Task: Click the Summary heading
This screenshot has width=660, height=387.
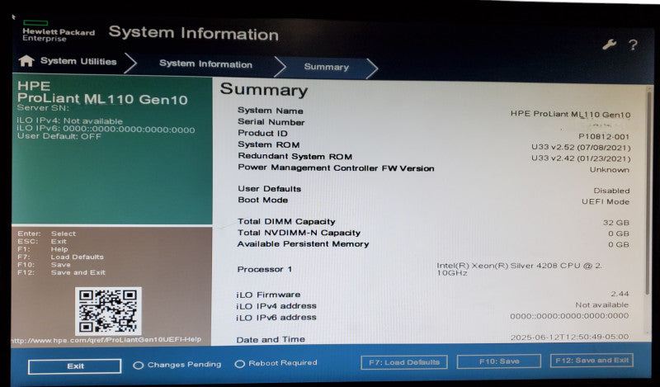Action: click(x=264, y=90)
